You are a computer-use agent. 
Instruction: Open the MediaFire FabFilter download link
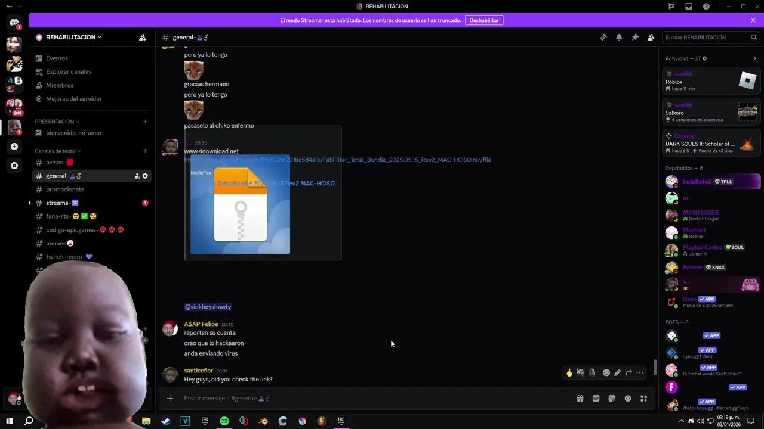[x=337, y=160]
